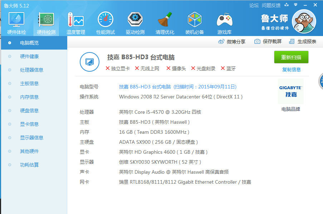Click the ADATA SX900 disk value

[x=158, y=142]
